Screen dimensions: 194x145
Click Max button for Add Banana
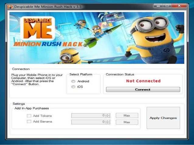pyautogui.click(x=127, y=122)
